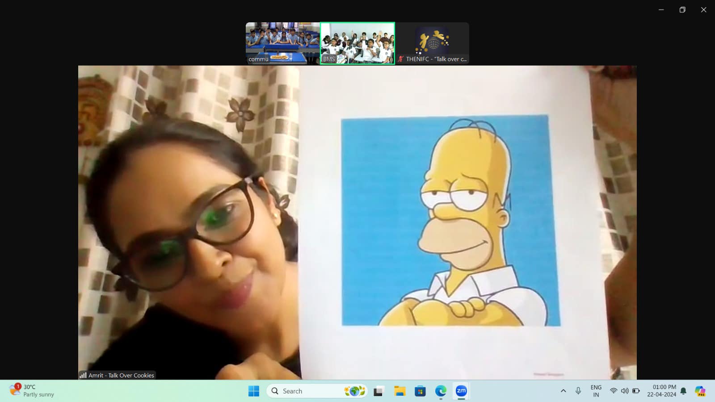Screen dimensions: 715x402
Task: Open Microsoft Edge from the taskbar
Action: point(441,391)
